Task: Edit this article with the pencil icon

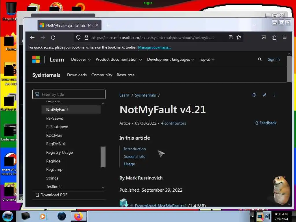Action: click(x=264, y=95)
